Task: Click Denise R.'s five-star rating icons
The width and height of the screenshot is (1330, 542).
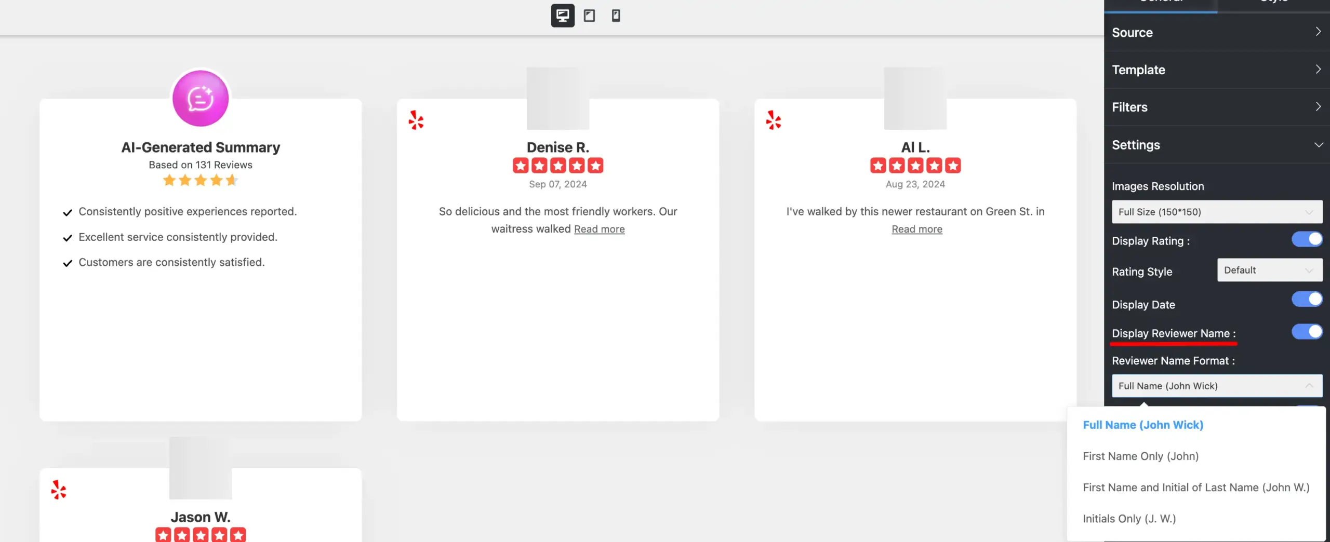Action: click(558, 166)
